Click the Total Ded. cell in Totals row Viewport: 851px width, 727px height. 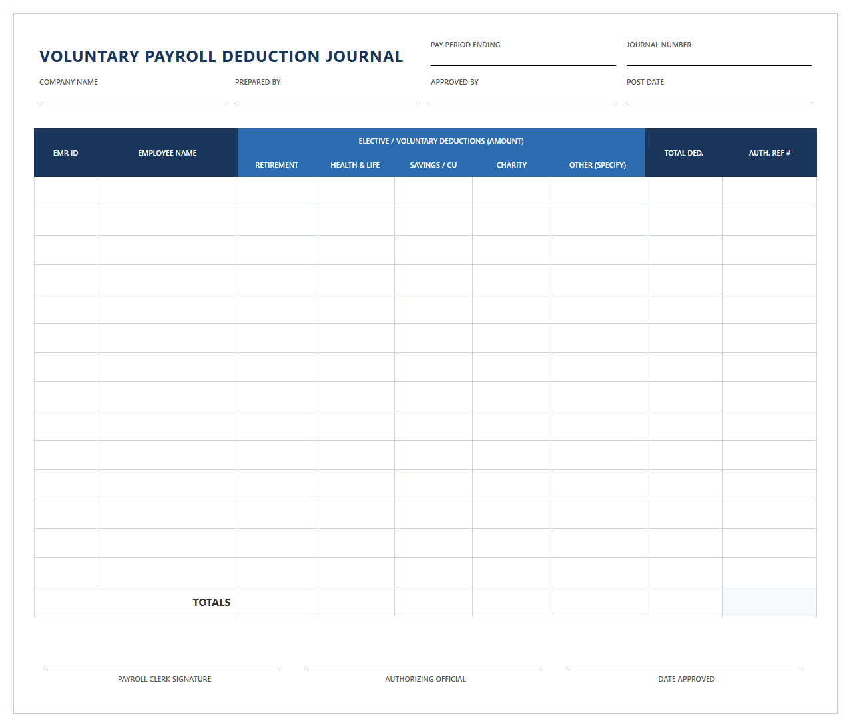(684, 602)
